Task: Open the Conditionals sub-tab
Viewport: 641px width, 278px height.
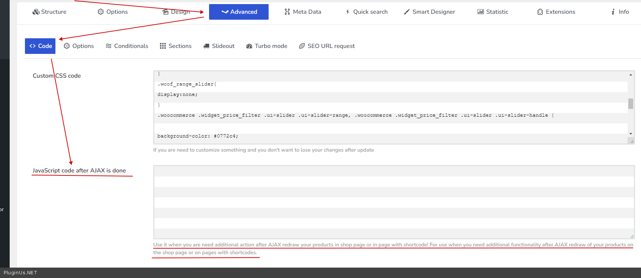Action: (x=127, y=46)
